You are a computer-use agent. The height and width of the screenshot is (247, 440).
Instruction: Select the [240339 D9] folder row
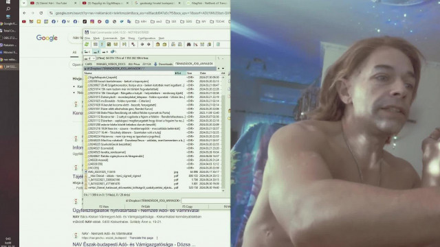153,164
